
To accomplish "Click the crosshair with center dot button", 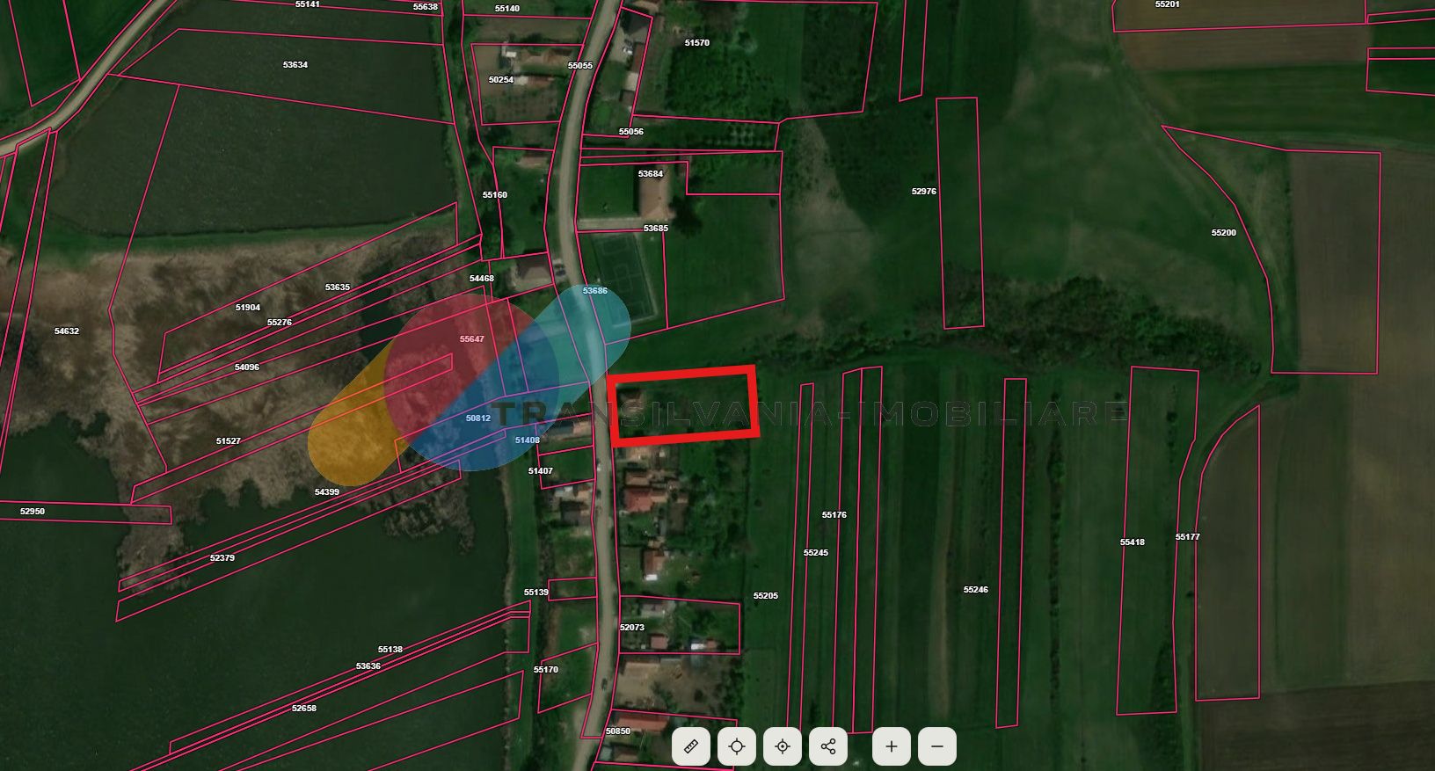I will [783, 746].
